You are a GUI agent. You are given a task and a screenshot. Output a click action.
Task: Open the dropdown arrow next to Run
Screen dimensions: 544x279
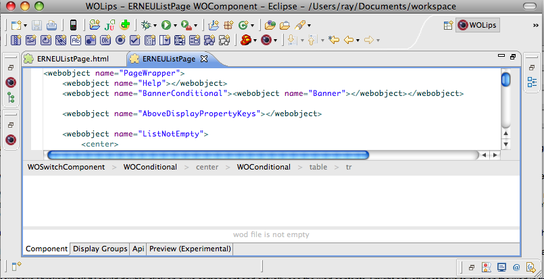click(x=175, y=26)
